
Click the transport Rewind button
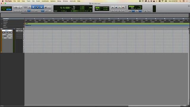116,11
